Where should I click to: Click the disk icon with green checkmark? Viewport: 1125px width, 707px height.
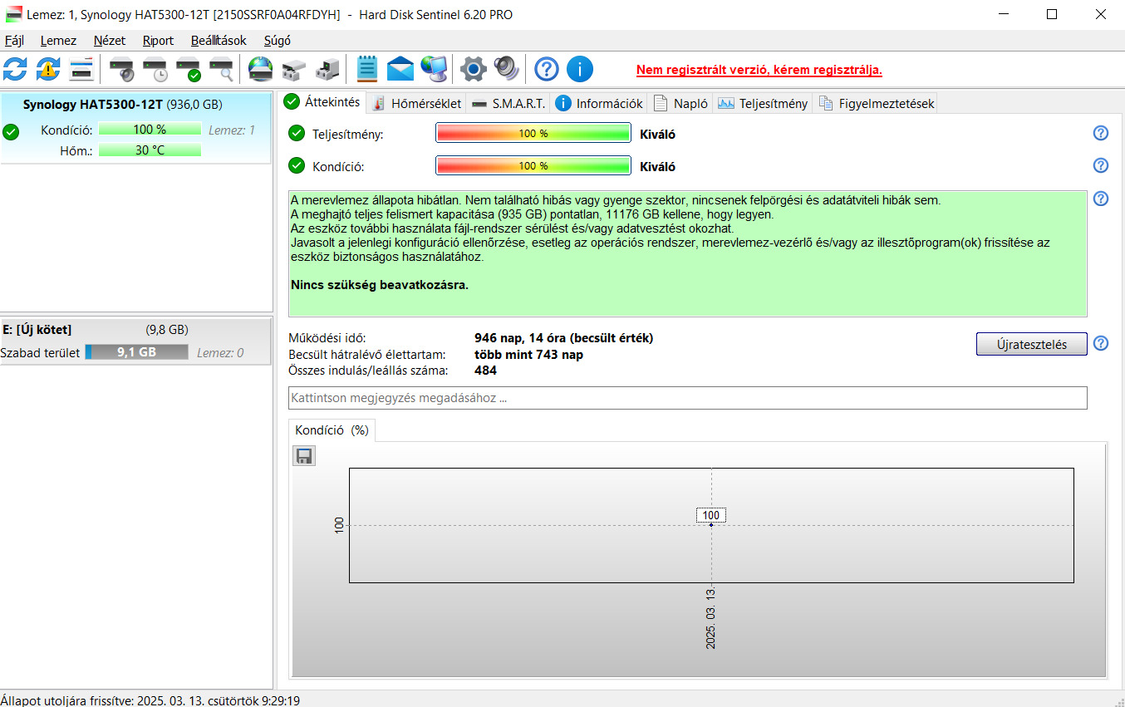pyautogui.click(x=189, y=69)
